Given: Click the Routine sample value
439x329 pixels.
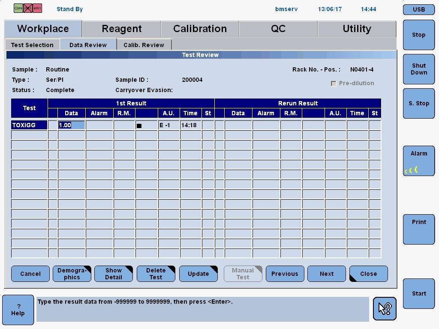Looking at the screenshot, I should tap(57, 69).
